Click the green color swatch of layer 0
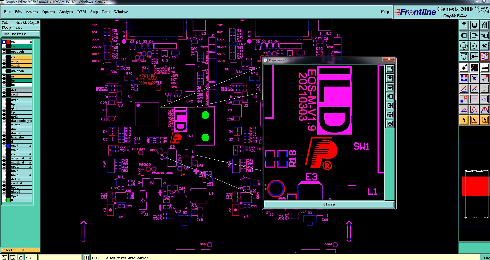Screen dimensions: 490x260 click(9, 200)
